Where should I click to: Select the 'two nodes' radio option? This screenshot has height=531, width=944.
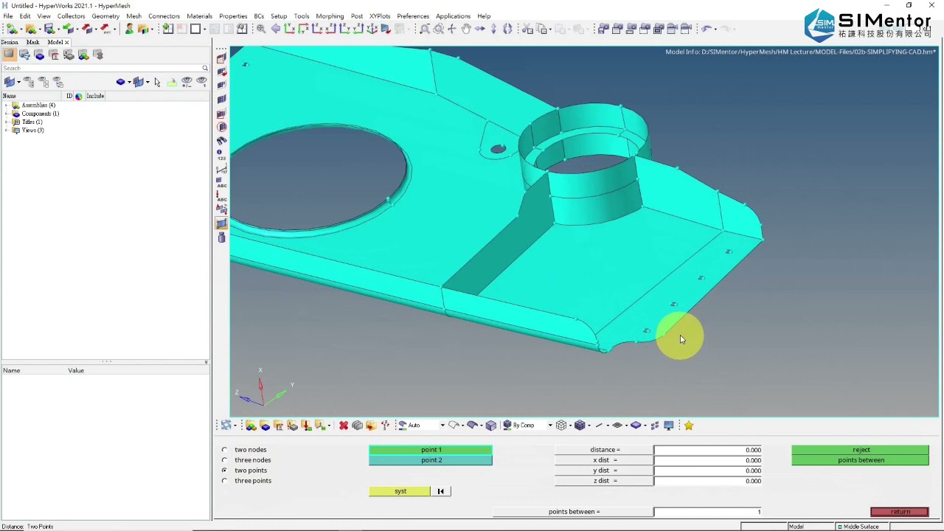coord(225,450)
